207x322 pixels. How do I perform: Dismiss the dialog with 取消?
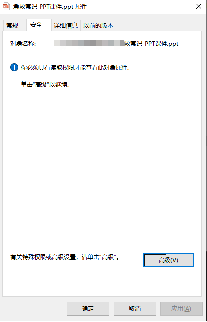point(135,309)
